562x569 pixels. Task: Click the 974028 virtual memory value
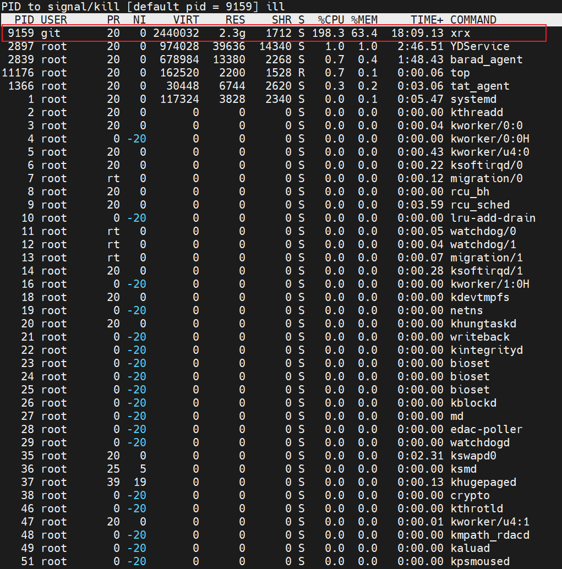pyautogui.click(x=179, y=46)
